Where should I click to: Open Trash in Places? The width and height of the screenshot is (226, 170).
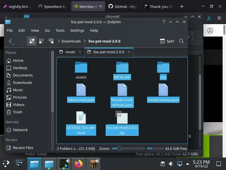tap(14, 112)
